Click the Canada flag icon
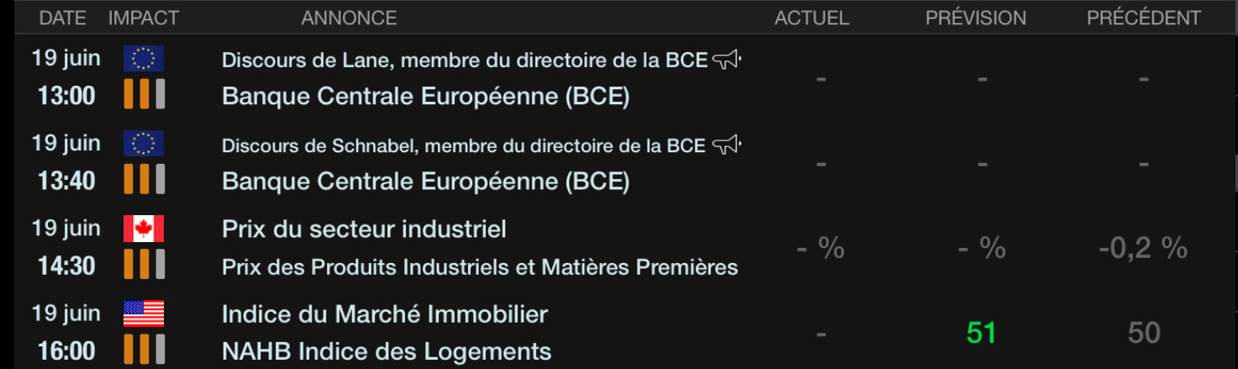Viewport: 1238px width, 369px height. click(x=144, y=229)
